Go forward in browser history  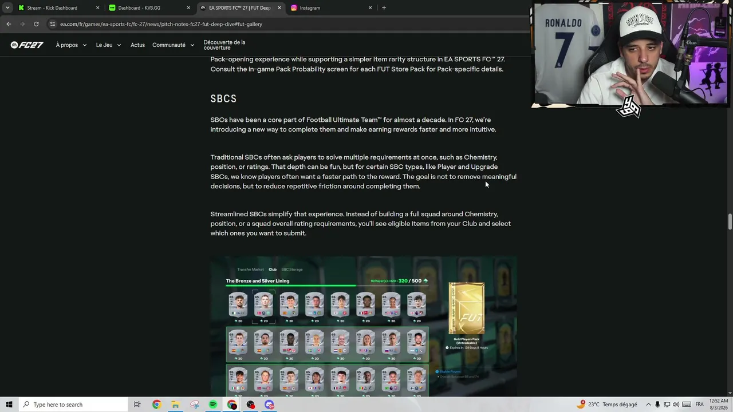tap(22, 24)
